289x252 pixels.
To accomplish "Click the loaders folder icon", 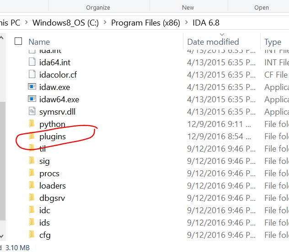I will (32, 185).
